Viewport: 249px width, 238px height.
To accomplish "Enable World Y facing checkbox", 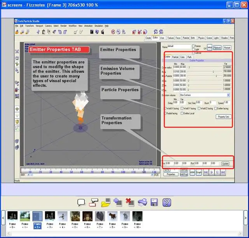I will tap(182, 109).
